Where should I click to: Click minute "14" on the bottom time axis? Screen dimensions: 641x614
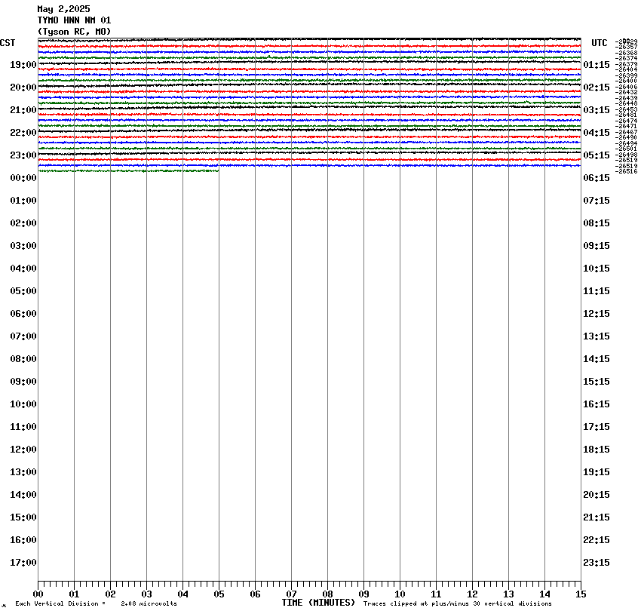(544, 594)
